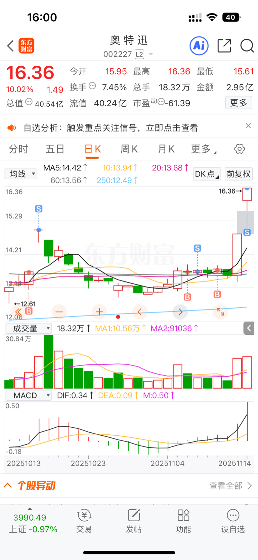Expand the 更多 chart period menu
The image size is (258, 560).
tap(204, 149)
